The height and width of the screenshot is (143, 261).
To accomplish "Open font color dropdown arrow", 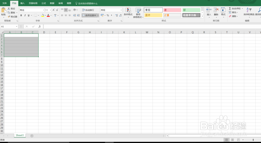I will 51,15.
